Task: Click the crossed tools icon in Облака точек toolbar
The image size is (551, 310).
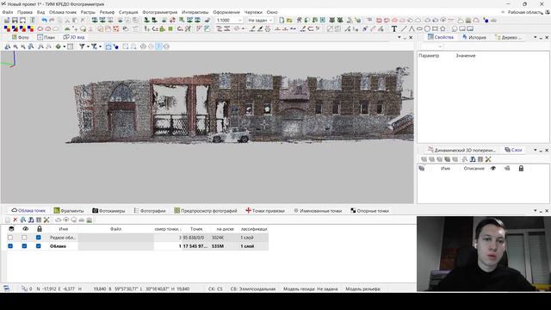Action: 46,220
